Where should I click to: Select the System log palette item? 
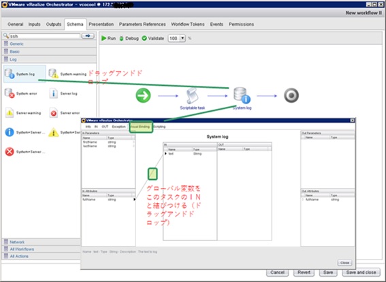pos(25,74)
